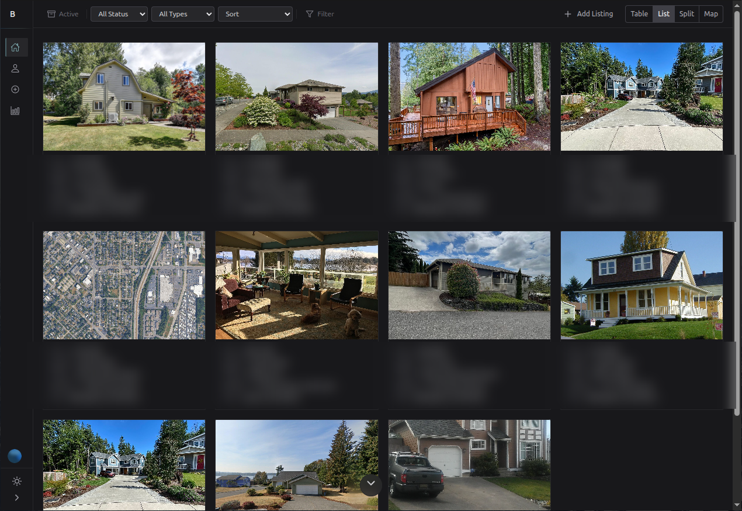Click the blue globe avatar near sidebar bottom

point(15,456)
